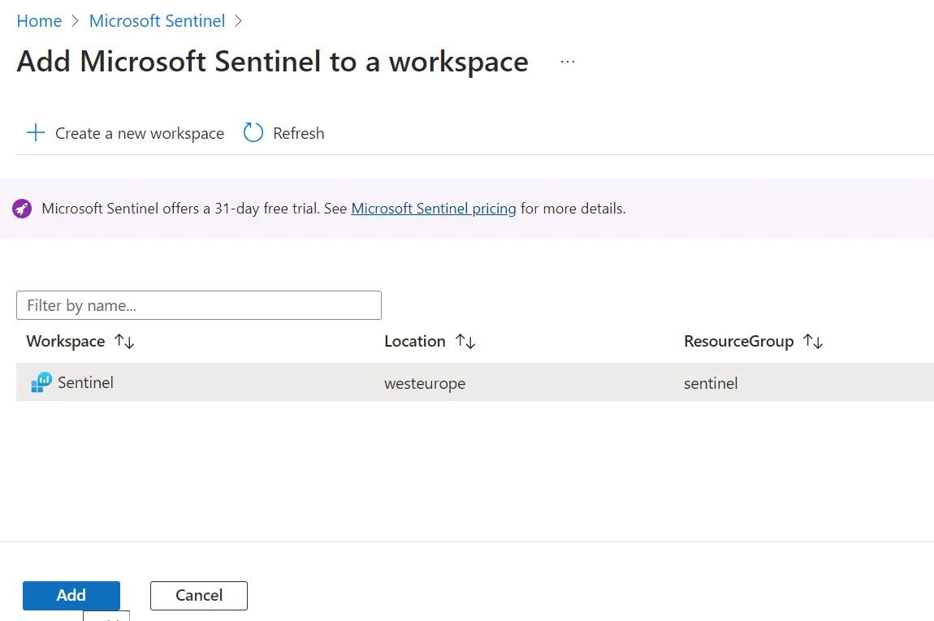Viewport: 934px width, 621px height.
Task: Open the Microsoft Sentinel pricing link
Action: 434,209
